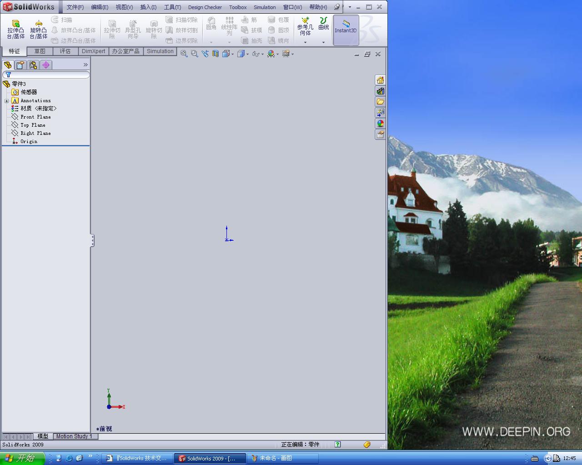Image resolution: width=582 pixels, height=465 pixels.
Task: Click the Extruded Cut (拉伸切除) icon
Action: tap(112, 30)
